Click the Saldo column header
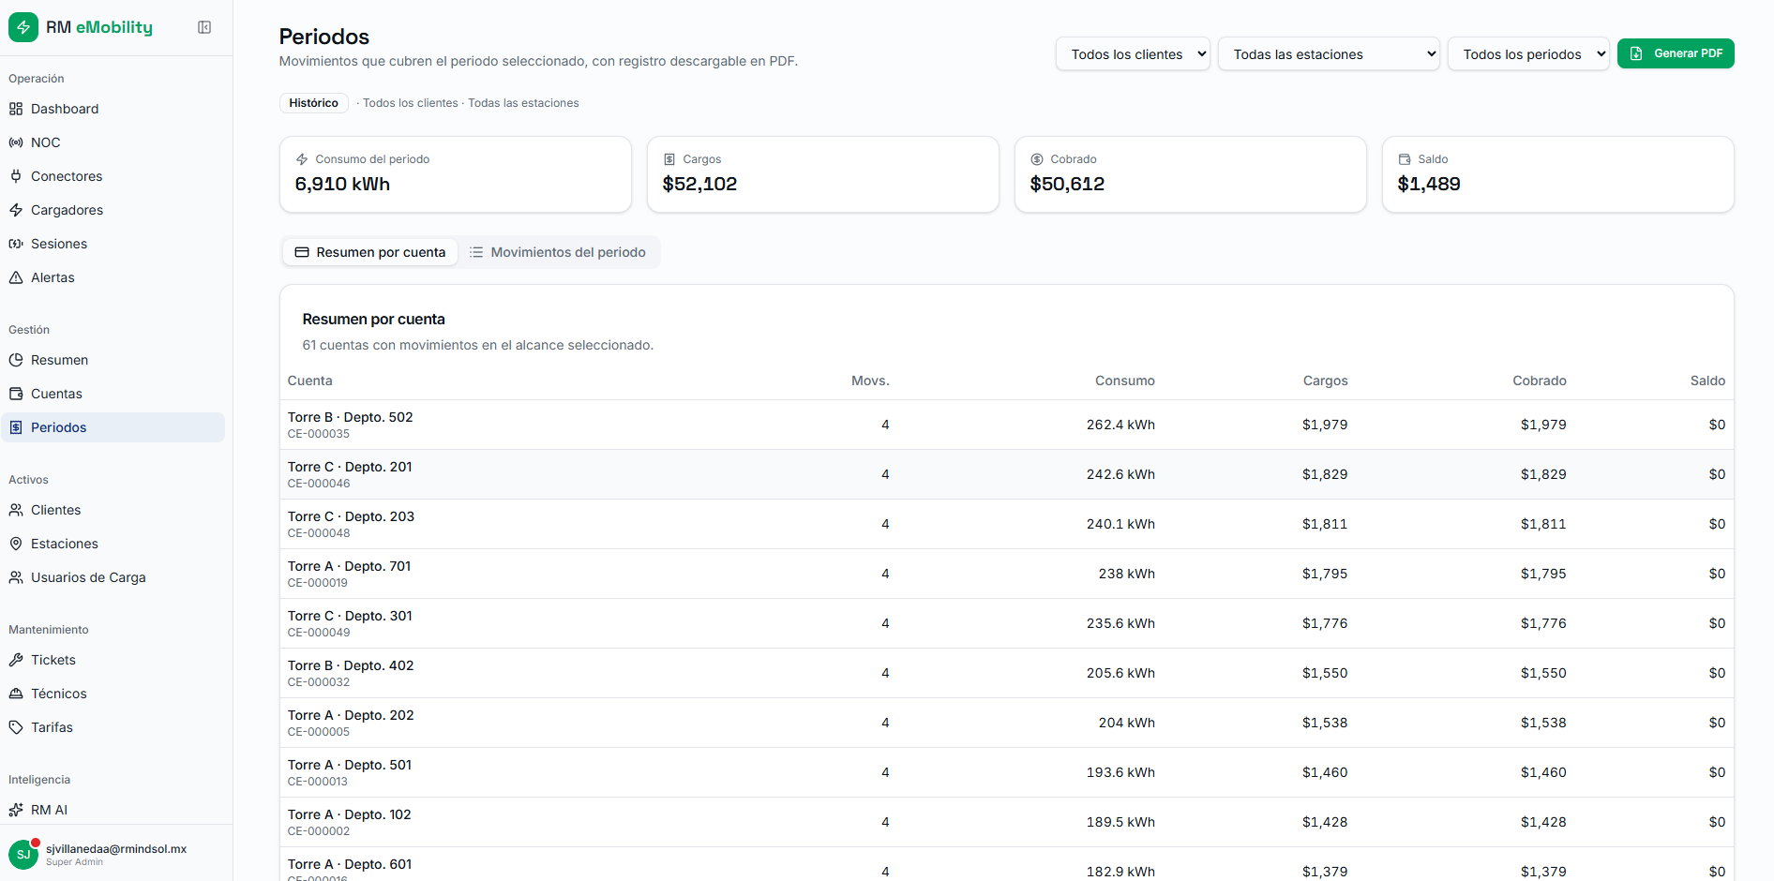This screenshot has height=881, width=1774. point(1707,381)
